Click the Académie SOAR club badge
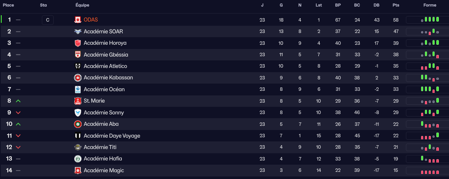 [78, 32]
